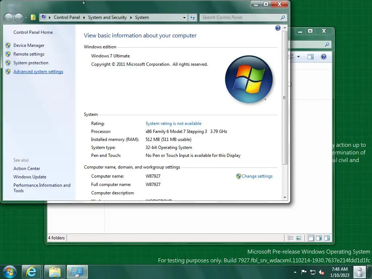Toggle details pane layout button in Explorer
Image resolution: width=372 pixels, height=279 pixels.
319,238
